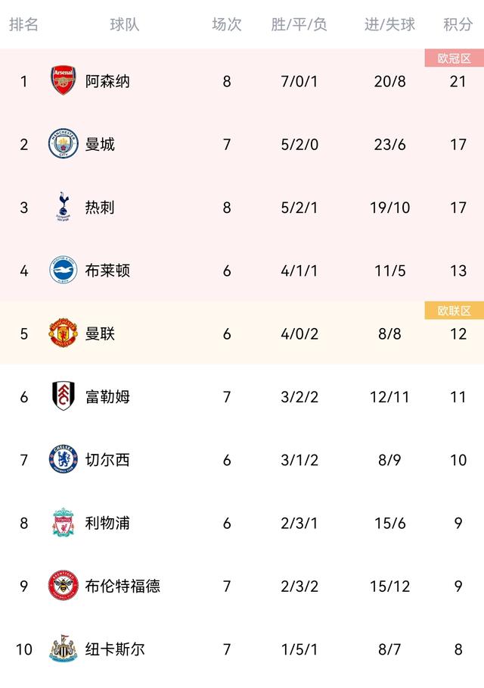Select the 积分 column header
The image size is (484, 688).
[x=458, y=24]
